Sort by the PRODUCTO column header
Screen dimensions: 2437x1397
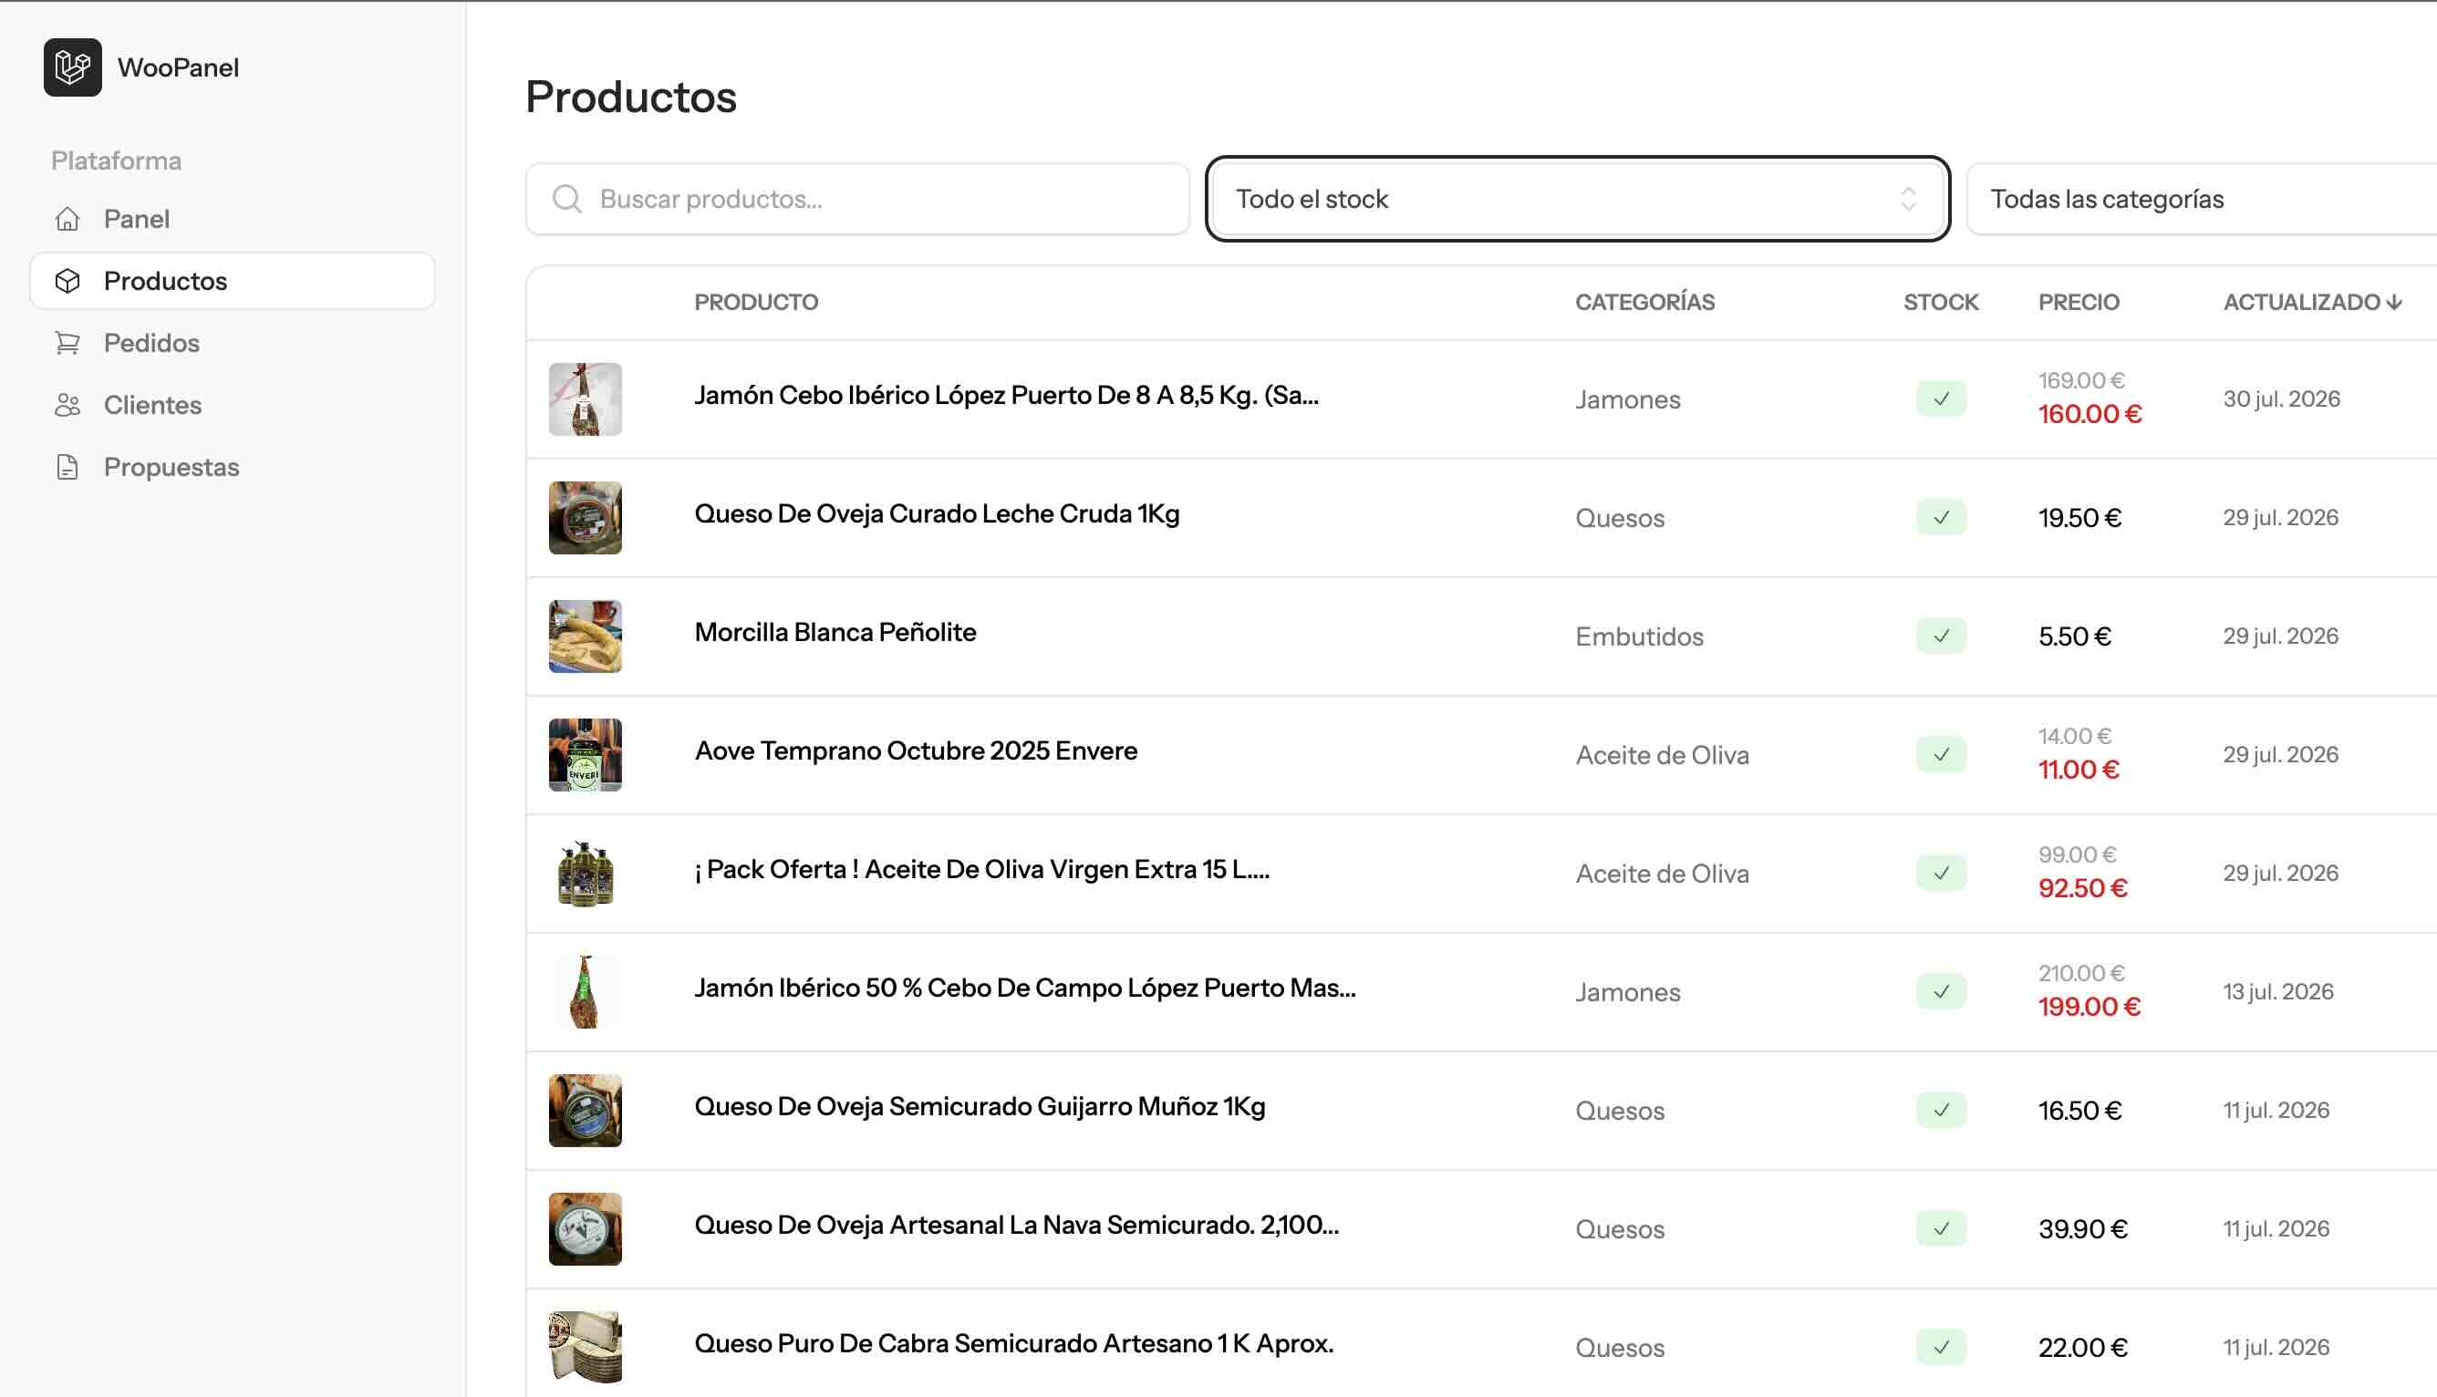756,302
